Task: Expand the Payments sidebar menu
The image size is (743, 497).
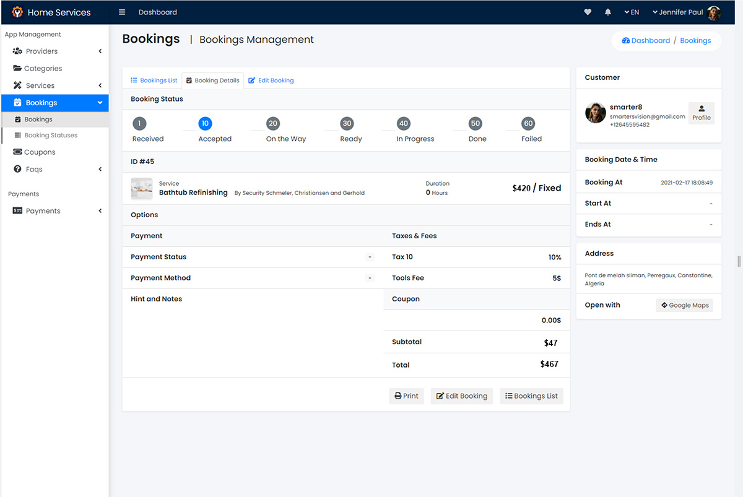Action: coord(43,211)
